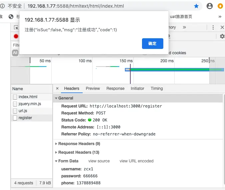The height and width of the screenshot is (190, 225).
Task: Select jquery.min.js in request list
Action: pyautogui.click(x=32, y=104)
